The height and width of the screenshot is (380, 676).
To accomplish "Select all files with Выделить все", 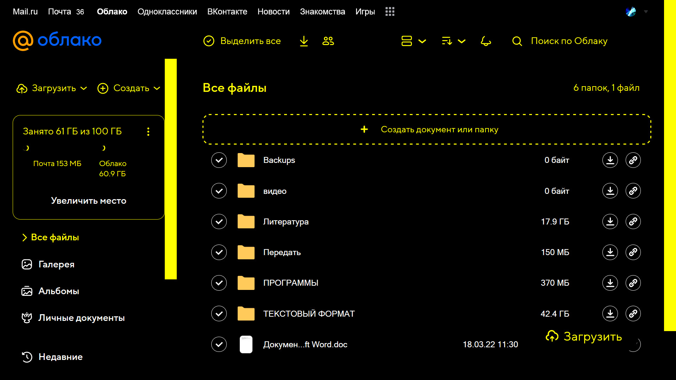I will pos(242,41).
